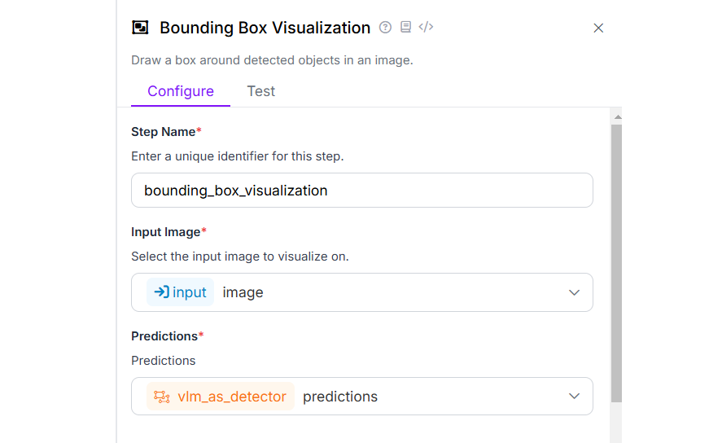This screenshot has width=722, height=443.
Task: Click the 'image' value in Input Image selector
Action: [243, 292]
